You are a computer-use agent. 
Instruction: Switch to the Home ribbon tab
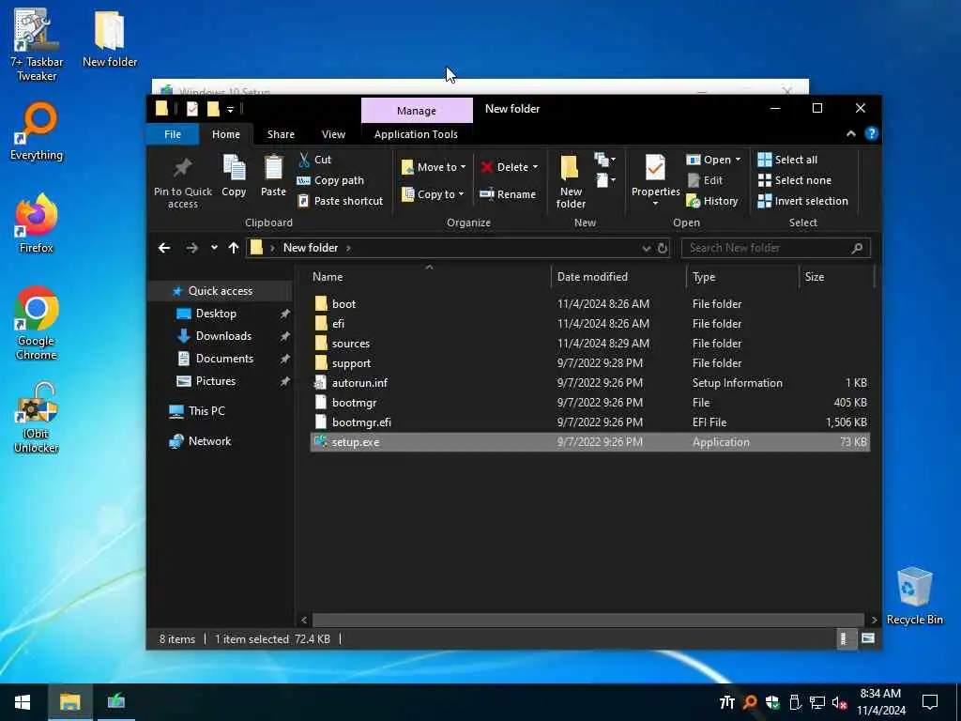point(226,134)
